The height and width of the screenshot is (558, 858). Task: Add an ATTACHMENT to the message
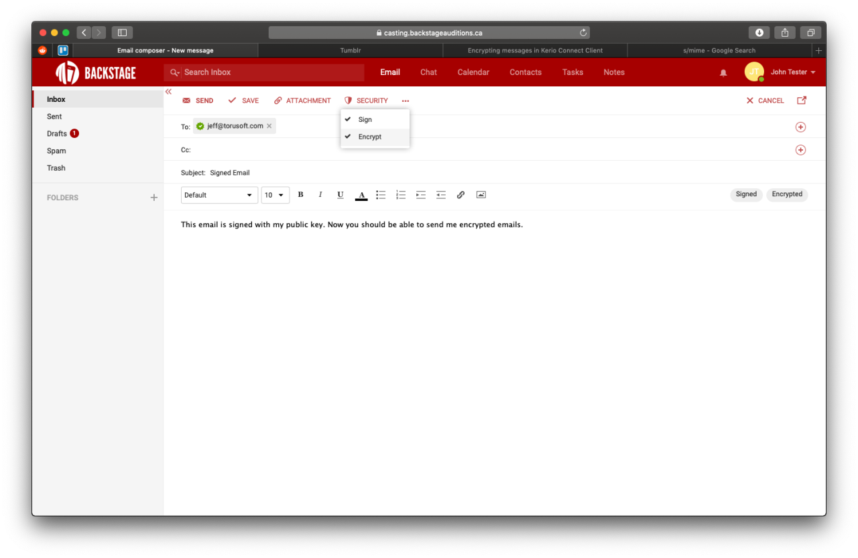click(302, 100)
